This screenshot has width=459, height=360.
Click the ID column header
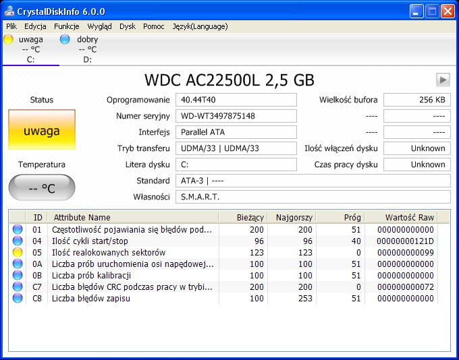(x=37, y=217)
